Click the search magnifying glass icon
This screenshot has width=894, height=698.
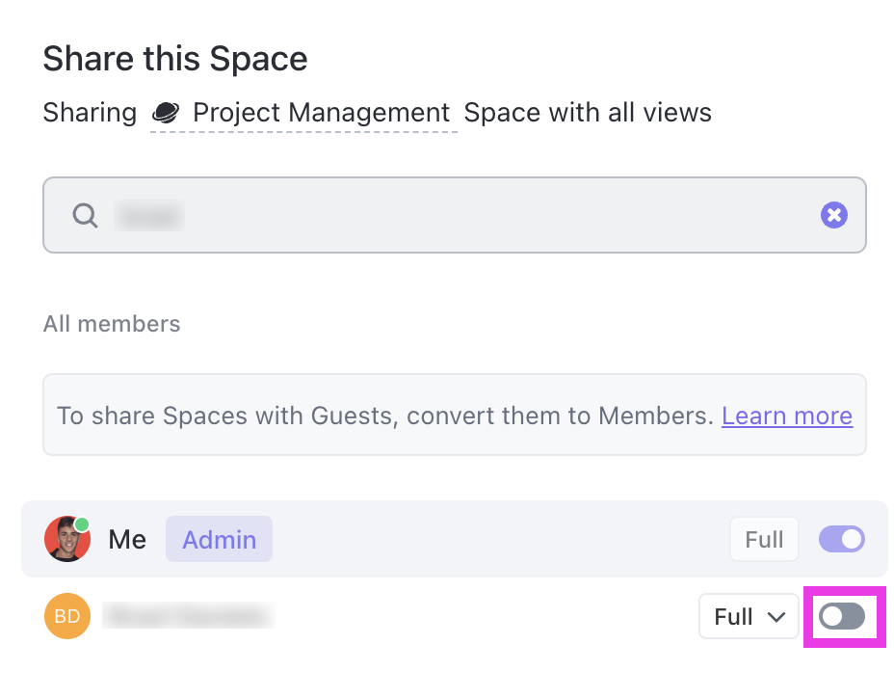coord(85,215)
